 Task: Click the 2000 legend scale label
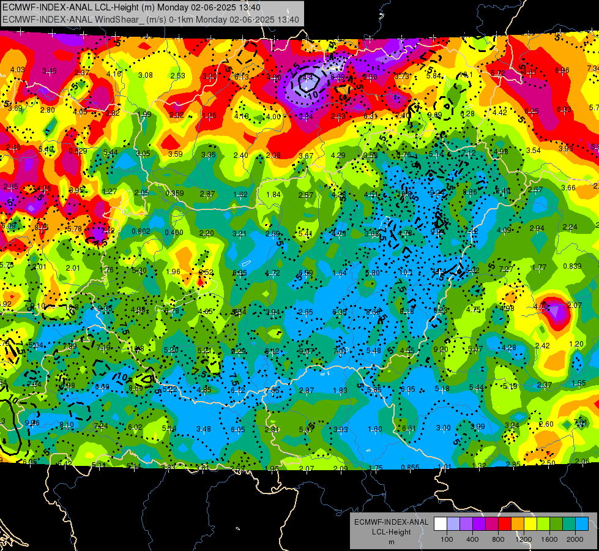[575, 539]
